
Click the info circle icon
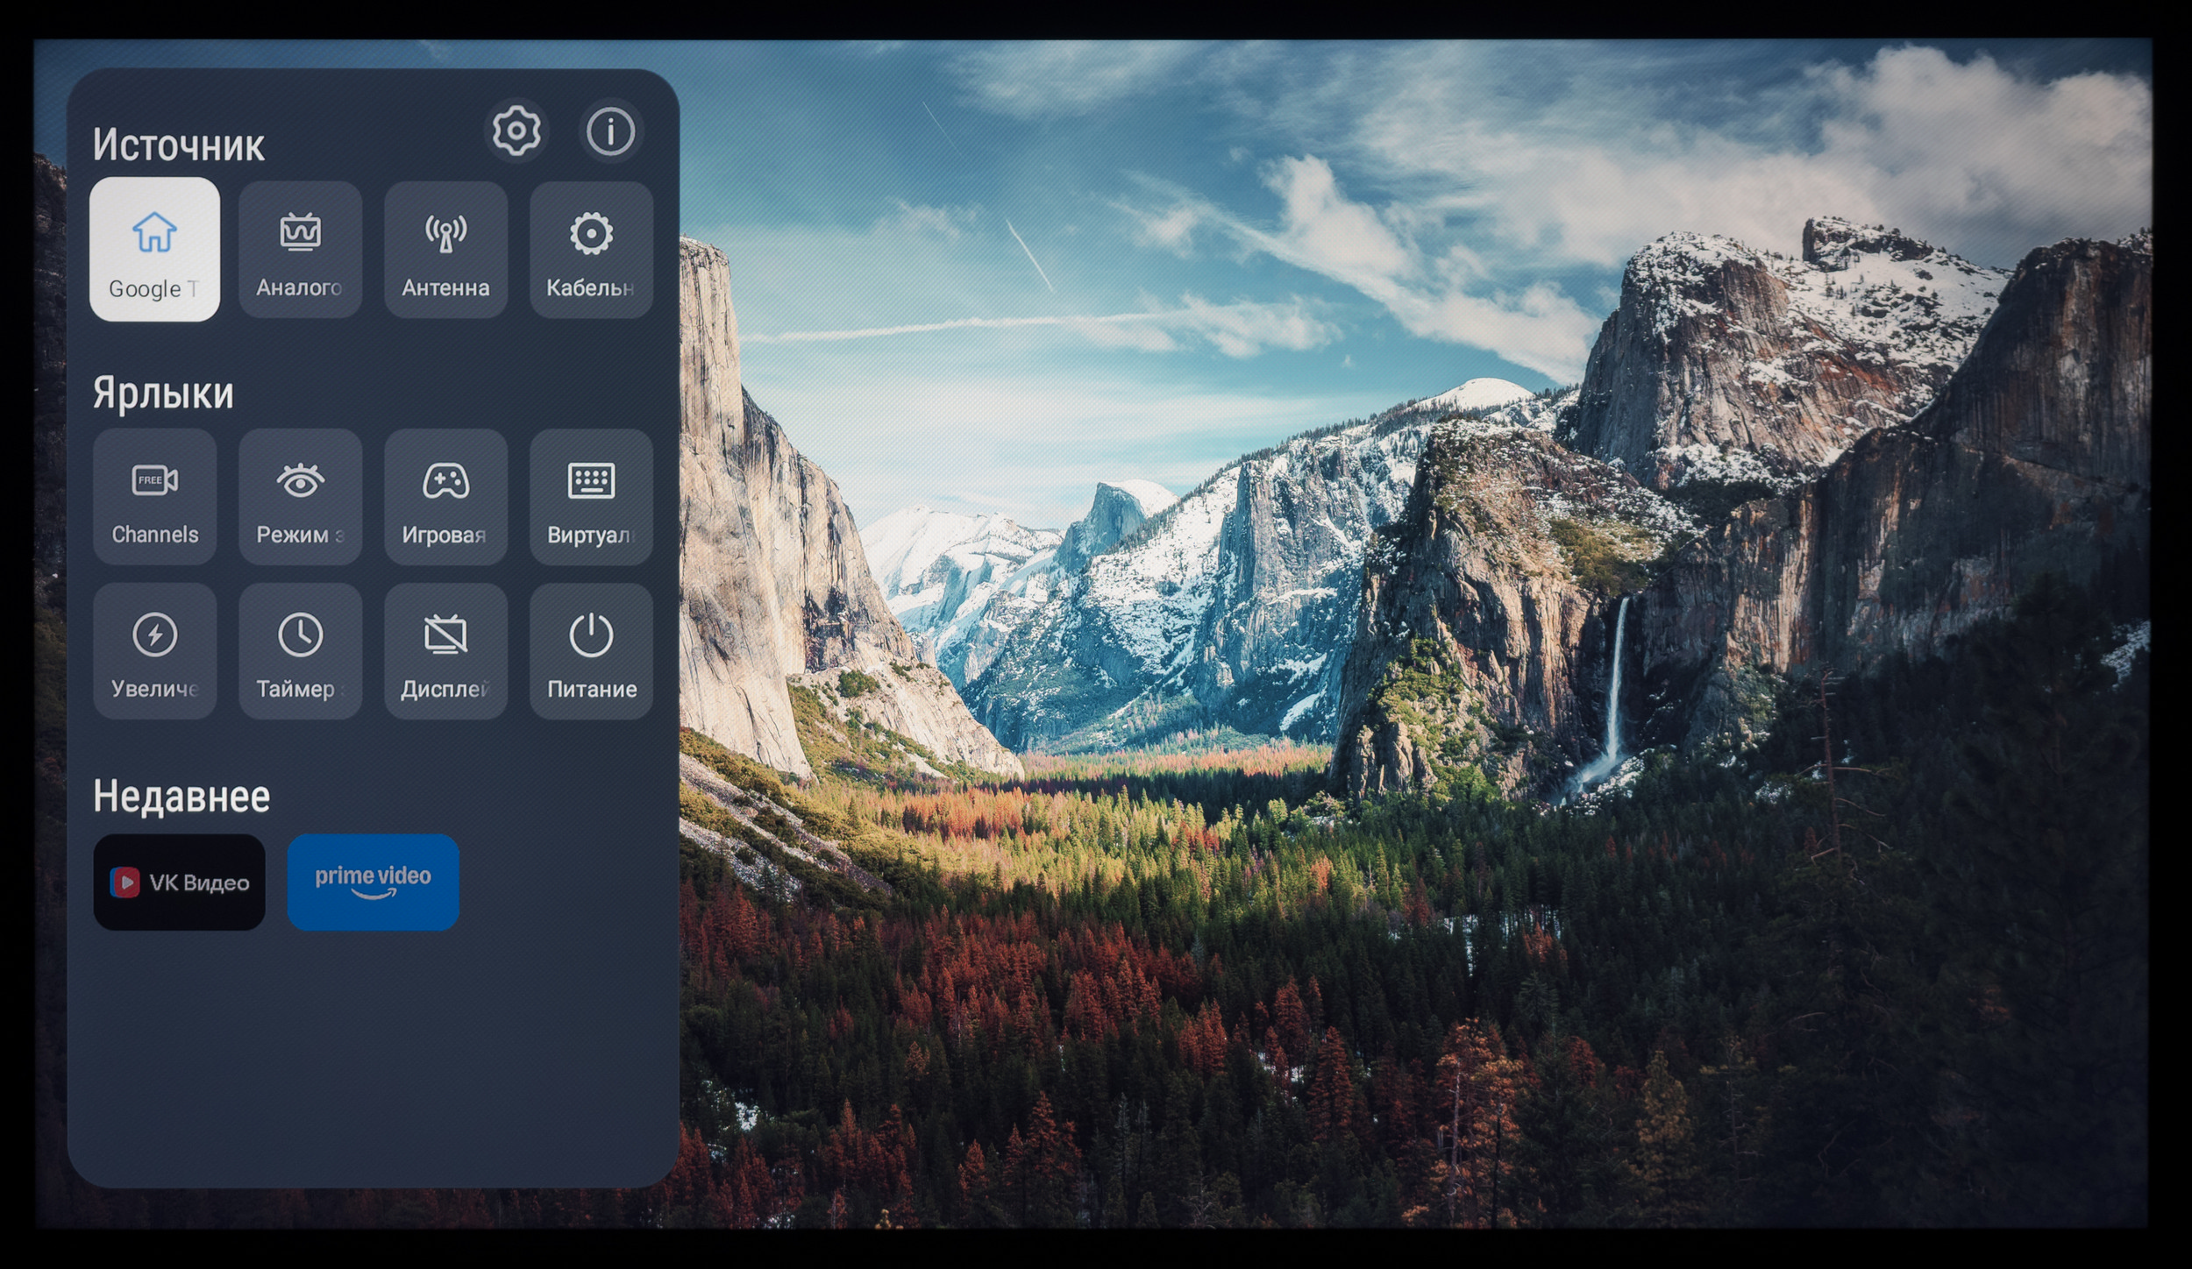coord(610,131)
